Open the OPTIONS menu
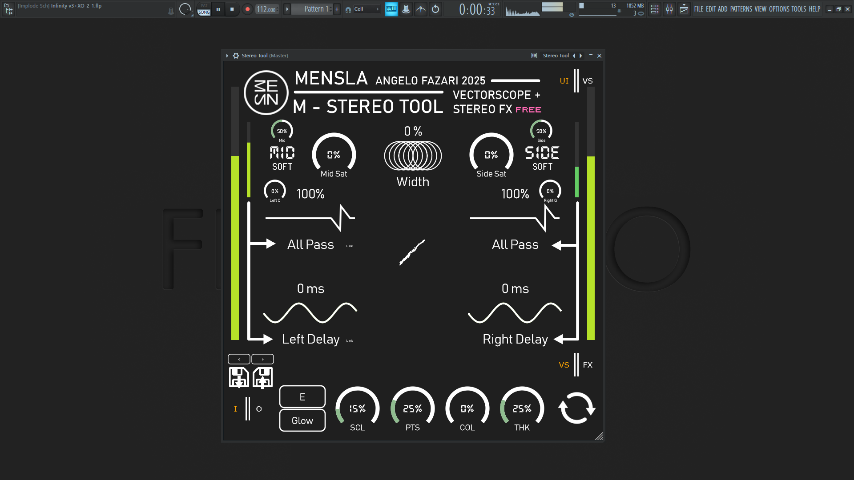This screenshot has height=480, width=854. coord(779,9)
